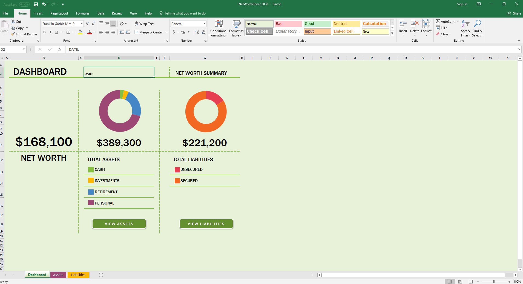Click the VIEW LIABILITIES button
The height and width of the screenshot is (284, 523).
click(206, 224)
